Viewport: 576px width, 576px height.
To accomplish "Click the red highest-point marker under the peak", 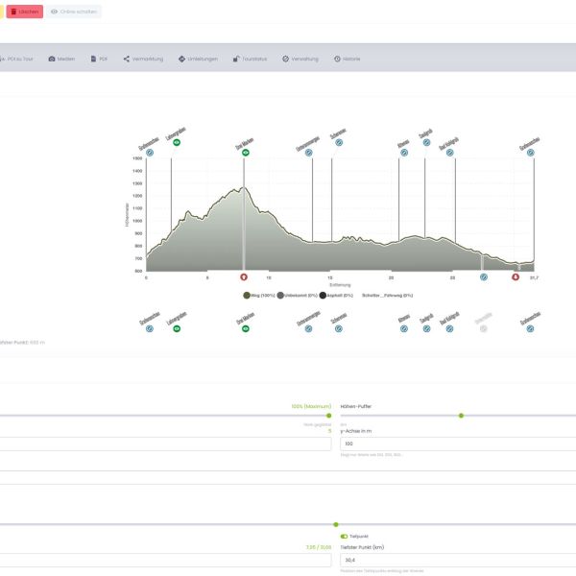I will [244, 276].
